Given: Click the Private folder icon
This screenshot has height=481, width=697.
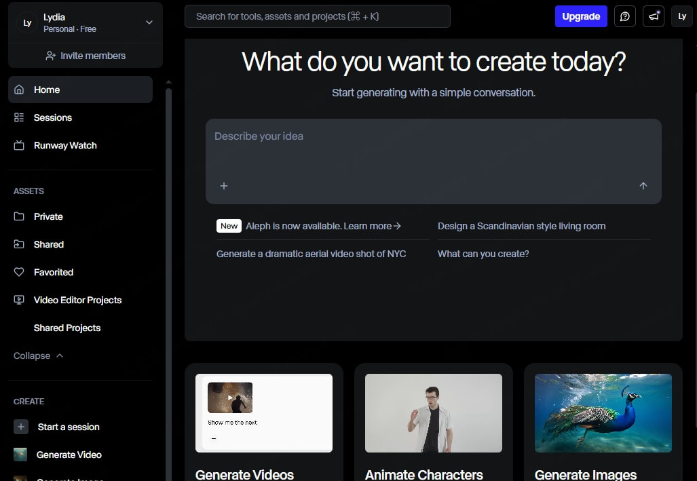Looking at the screenshot, I should coord(19,216).
